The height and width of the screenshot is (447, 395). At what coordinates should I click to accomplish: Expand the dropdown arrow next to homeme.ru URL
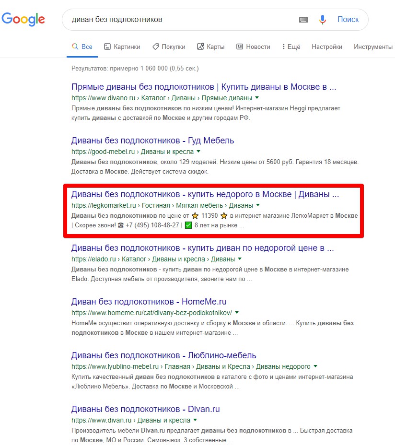pos(237,312)
